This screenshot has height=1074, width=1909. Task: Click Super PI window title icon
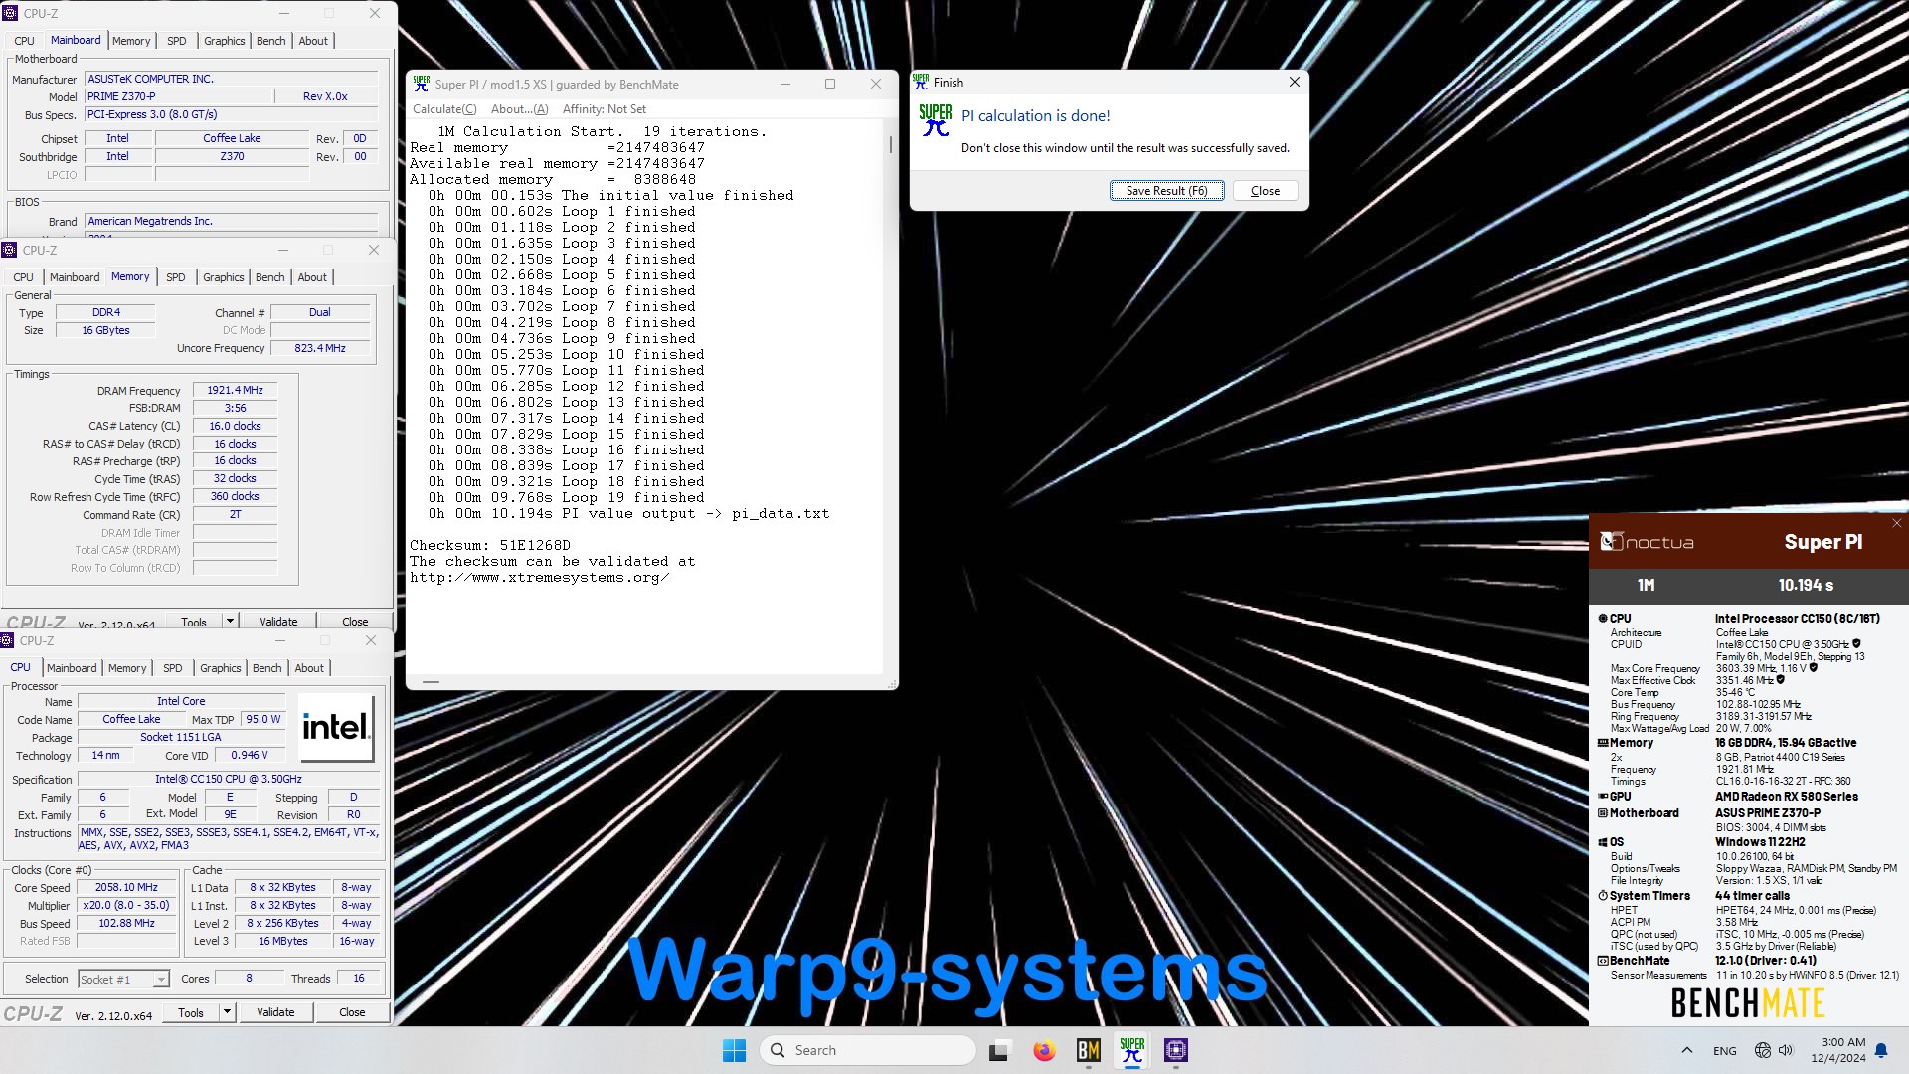(421, 84)
